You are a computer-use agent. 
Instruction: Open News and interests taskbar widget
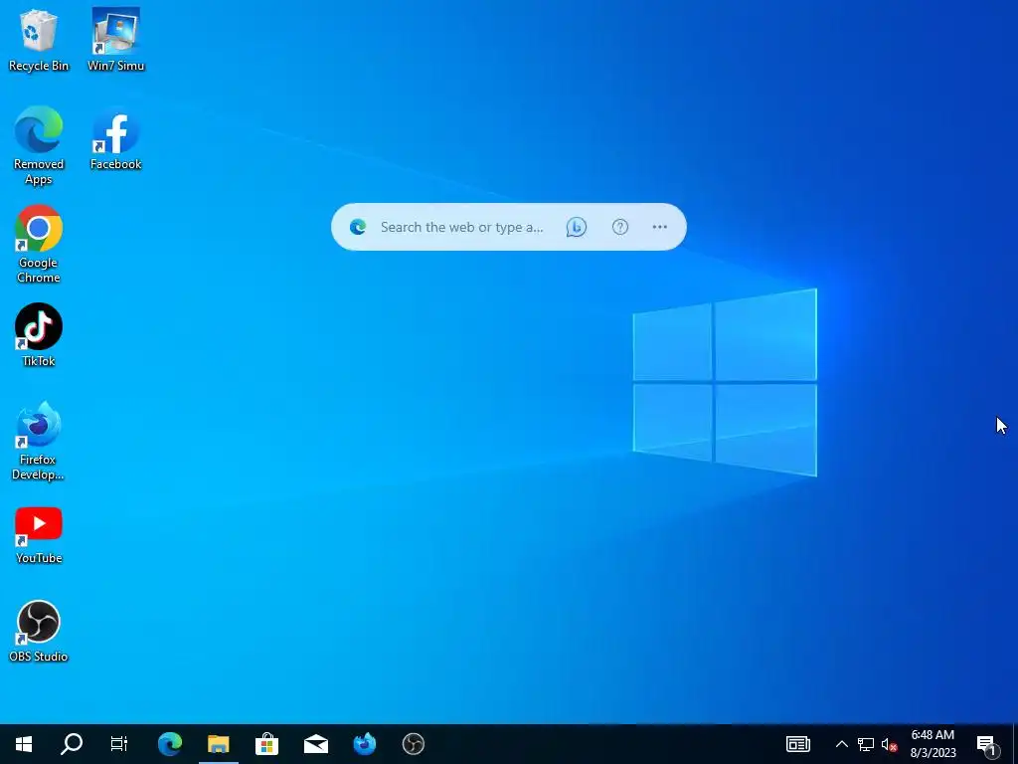[x=798, y=744]
